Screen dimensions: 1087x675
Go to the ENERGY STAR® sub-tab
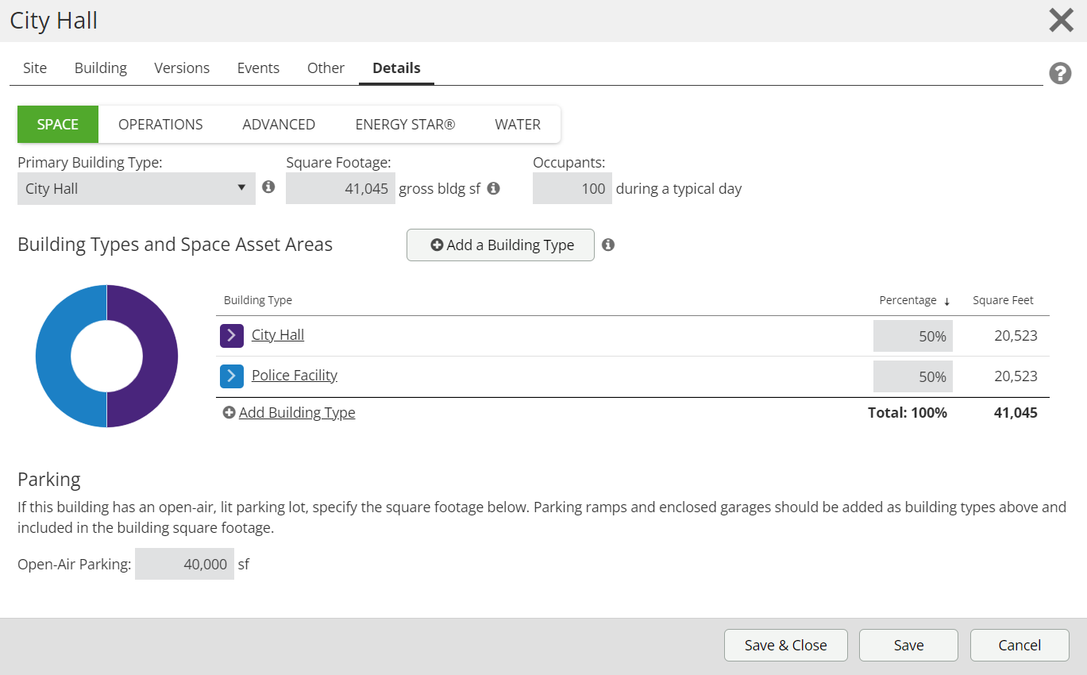point(405,125)
